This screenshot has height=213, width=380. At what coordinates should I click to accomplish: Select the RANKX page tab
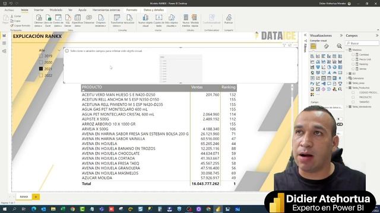pos(24,197)
